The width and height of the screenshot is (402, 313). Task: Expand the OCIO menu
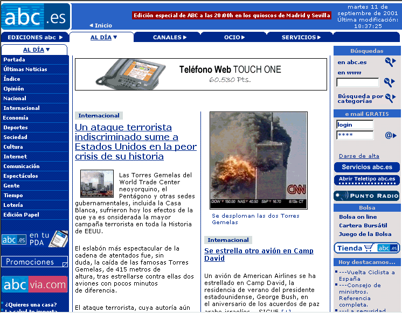tap(234, 37)
